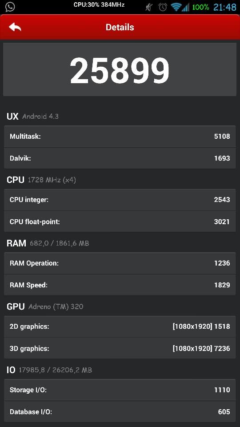Viewport: 240px width, 427px height.
Task: Select the Storage I/O row
Action: pos(120,390)
